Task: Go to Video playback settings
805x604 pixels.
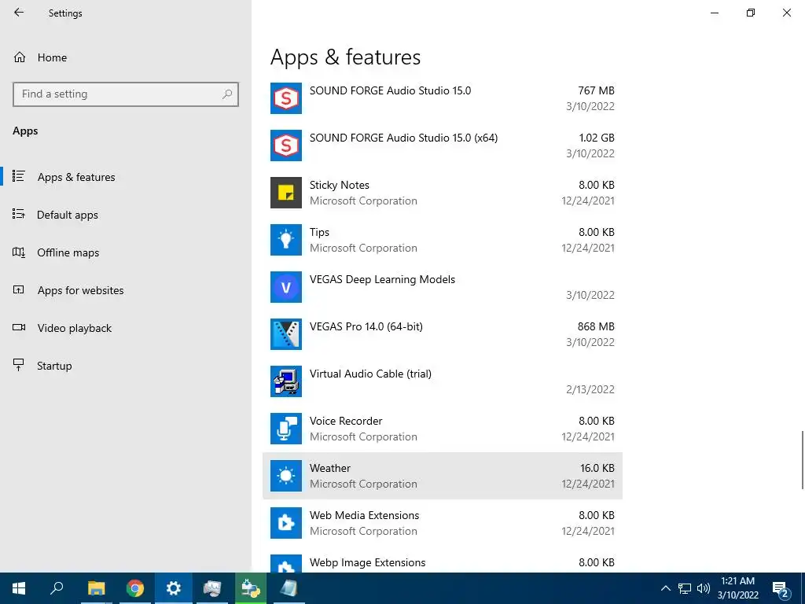Action: (74, 328)
